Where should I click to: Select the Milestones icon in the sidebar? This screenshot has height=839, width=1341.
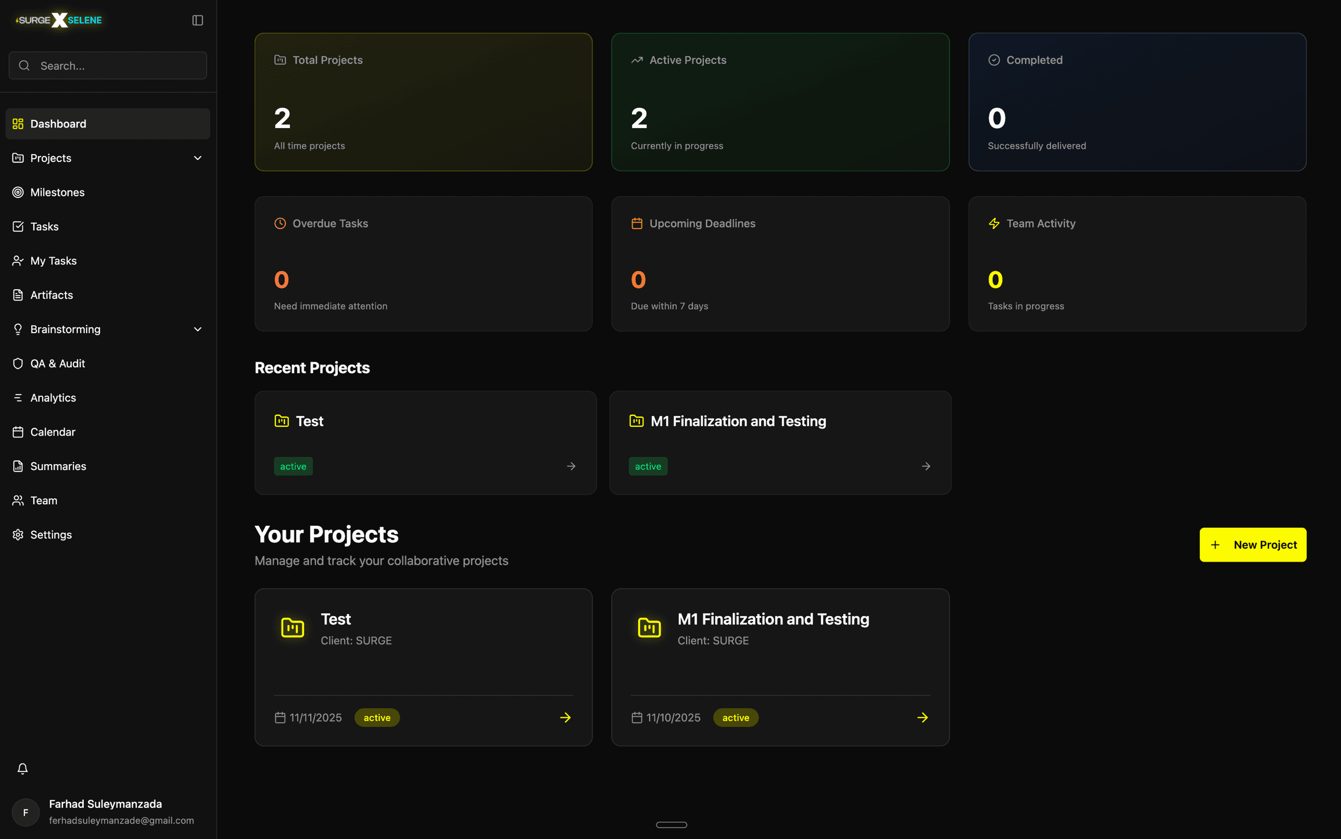click(x=18, y=192)
